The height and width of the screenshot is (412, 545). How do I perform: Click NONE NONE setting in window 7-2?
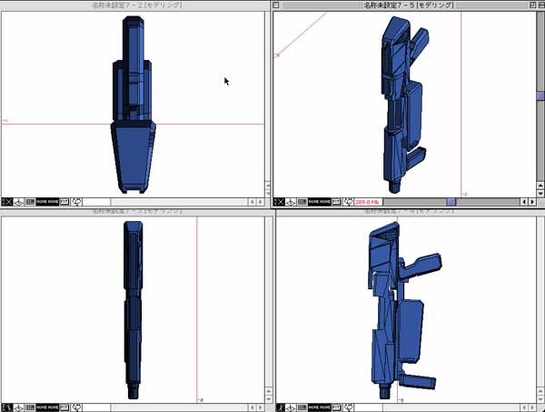click(47, 202)
